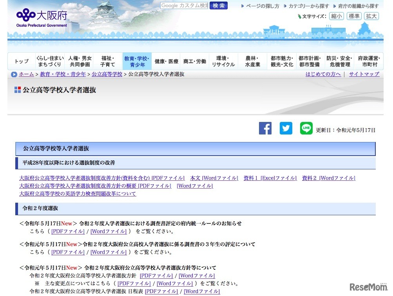Viewport: 393px width, 296px height.
Task: Click the Facebook share icon
Action: pos(265,129)
